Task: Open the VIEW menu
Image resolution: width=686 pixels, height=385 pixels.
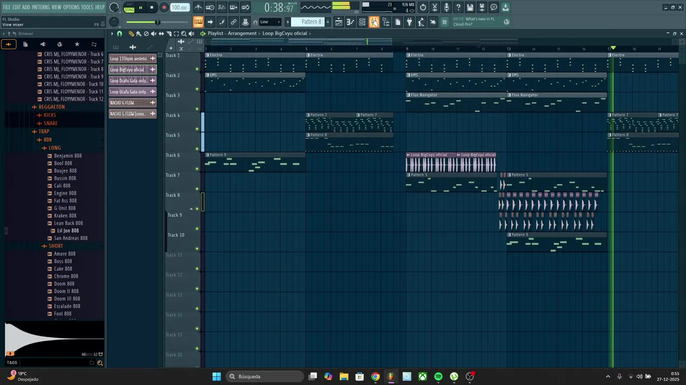Action: [x=56, y=7]
